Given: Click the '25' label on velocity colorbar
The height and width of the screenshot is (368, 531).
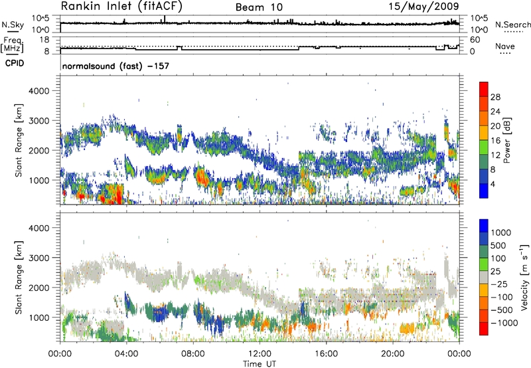Looking at the screenshot, I should [x=495, y=272].
